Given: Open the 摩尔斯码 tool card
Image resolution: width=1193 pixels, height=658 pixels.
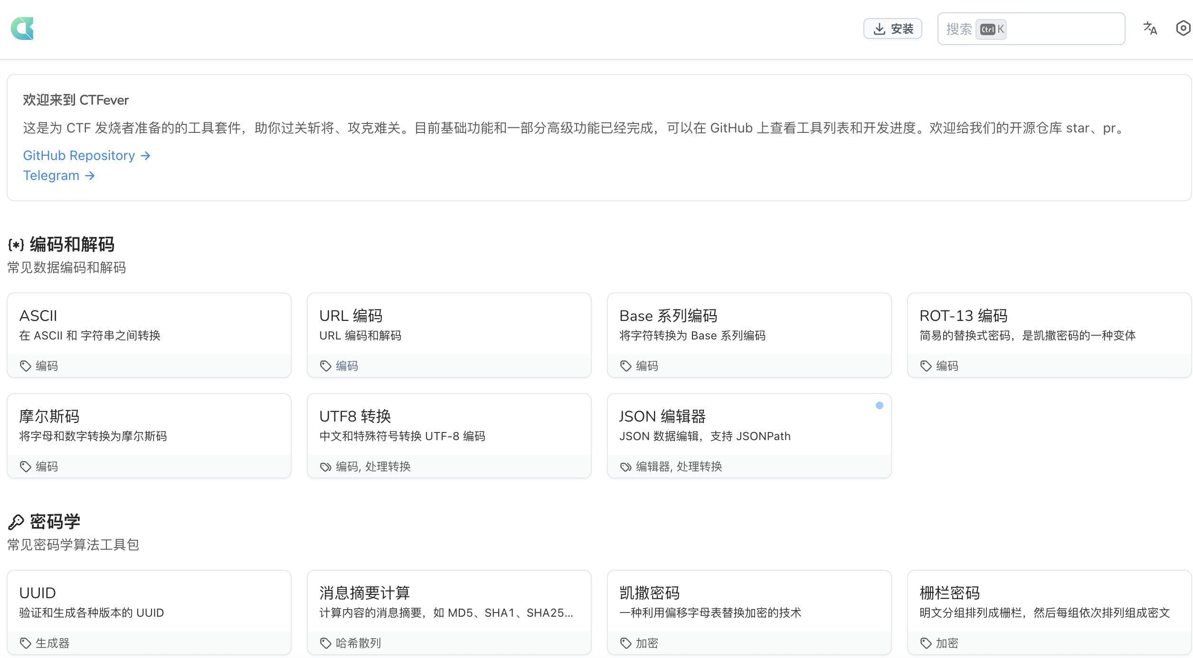Looking at the screenshot, I should click(x=149, y=436).
